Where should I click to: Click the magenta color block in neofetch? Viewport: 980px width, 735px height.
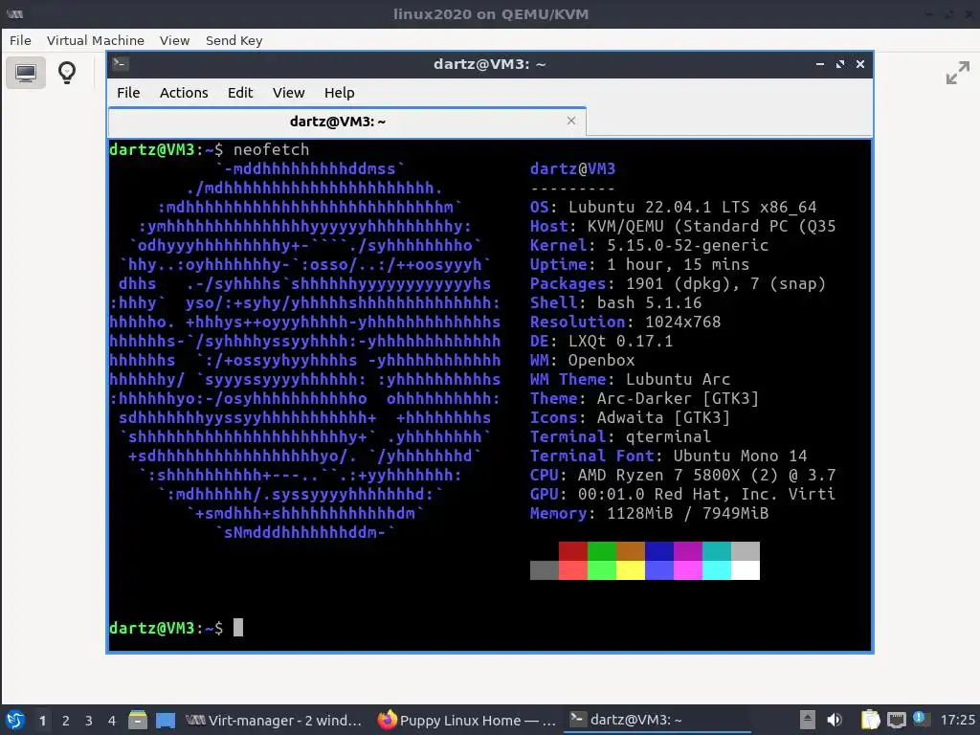687,551
